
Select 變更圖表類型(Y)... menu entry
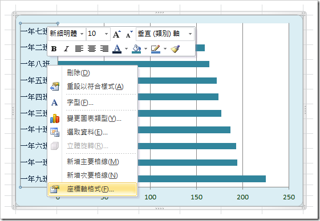tap(92, 118)
